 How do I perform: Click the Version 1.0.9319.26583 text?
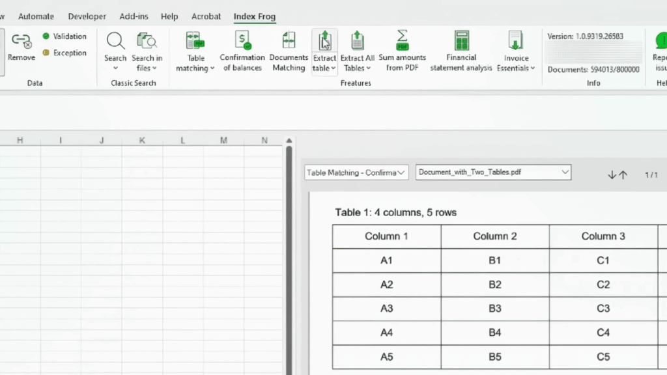click(x=586, y=36)
